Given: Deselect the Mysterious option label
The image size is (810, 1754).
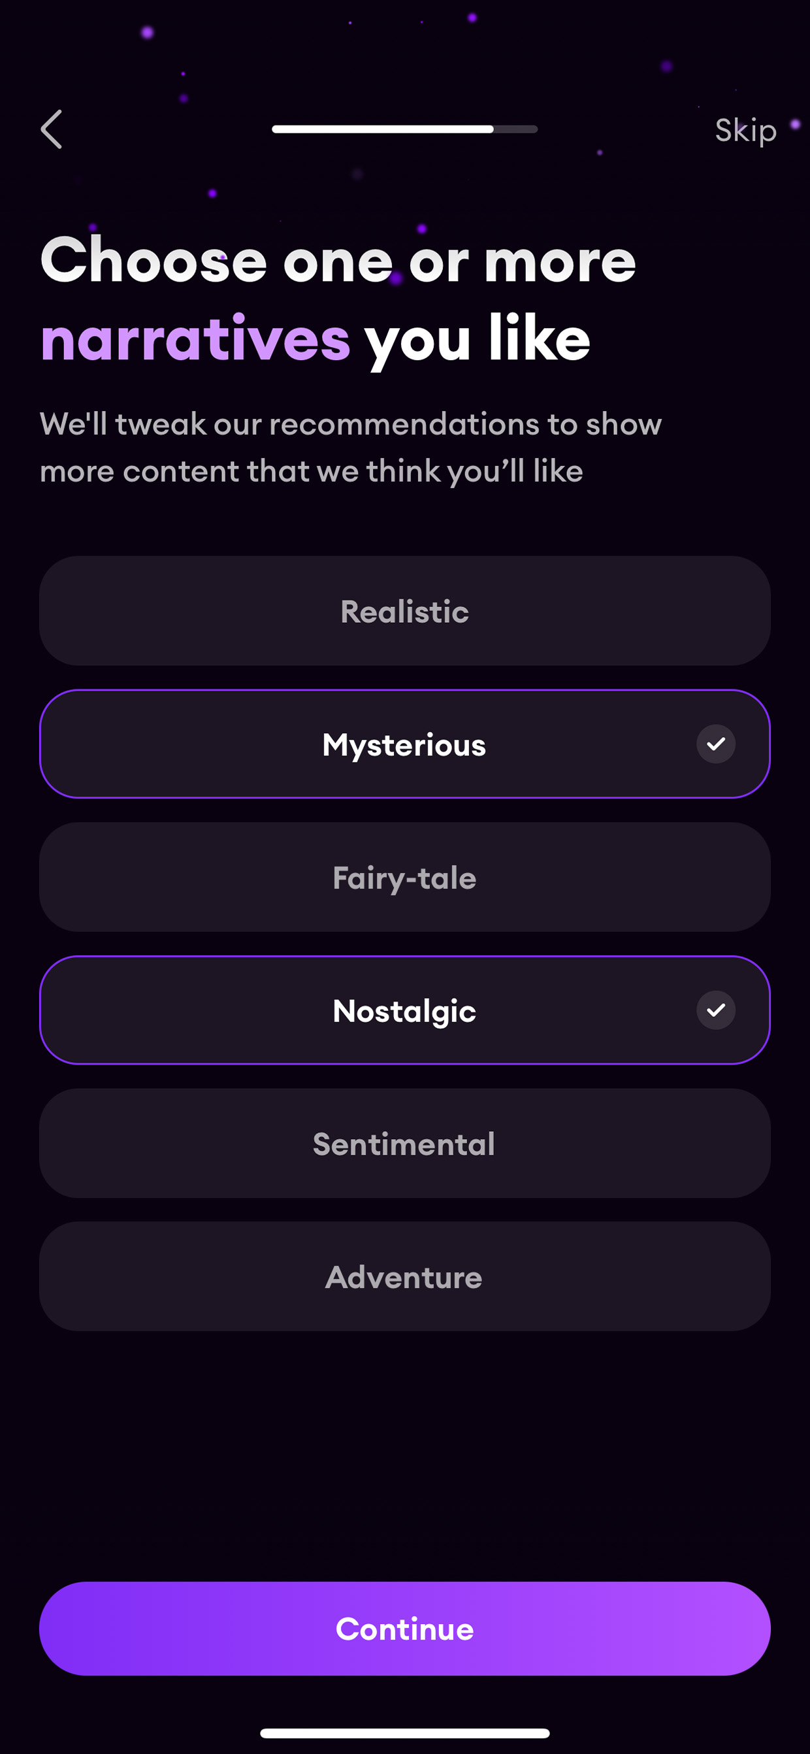Looking at the screenshot, I should click(404, 745).
